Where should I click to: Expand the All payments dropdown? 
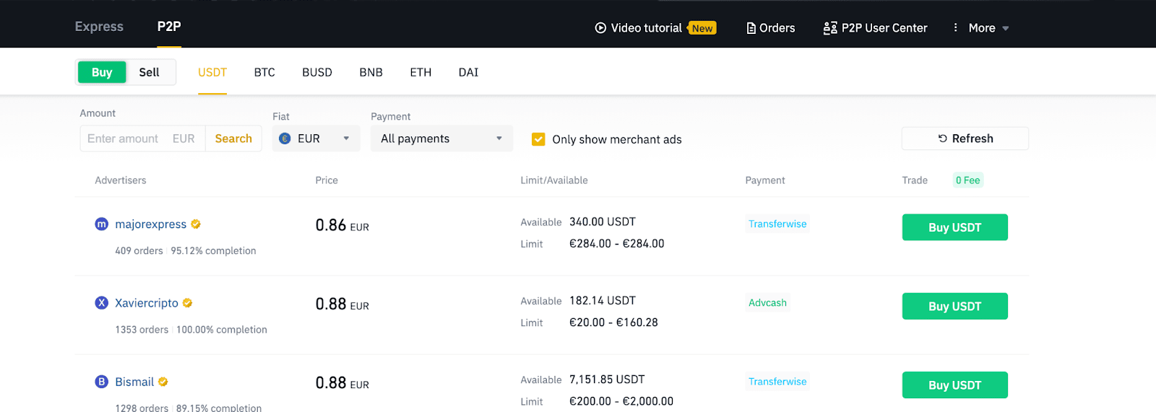click(441, 139)
